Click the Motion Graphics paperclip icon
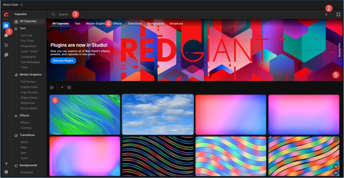This screenshot has width=344, height=178. click(x=16, y=75)
